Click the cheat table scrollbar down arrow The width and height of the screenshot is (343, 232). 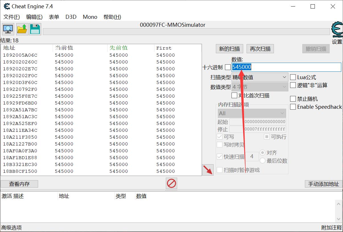338,219
